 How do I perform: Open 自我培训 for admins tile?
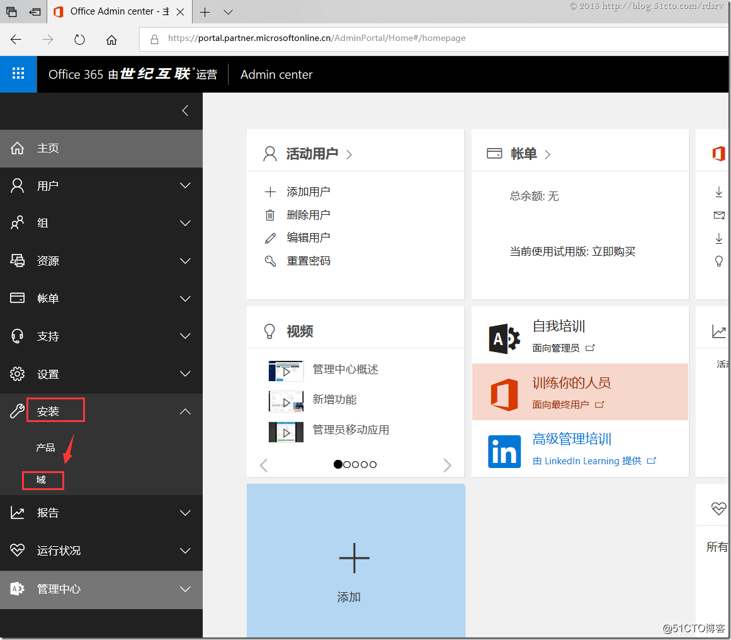580,335
